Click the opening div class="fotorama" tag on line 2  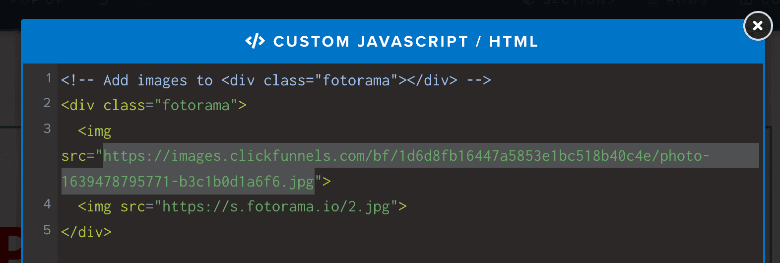click(x=154, y=105)
